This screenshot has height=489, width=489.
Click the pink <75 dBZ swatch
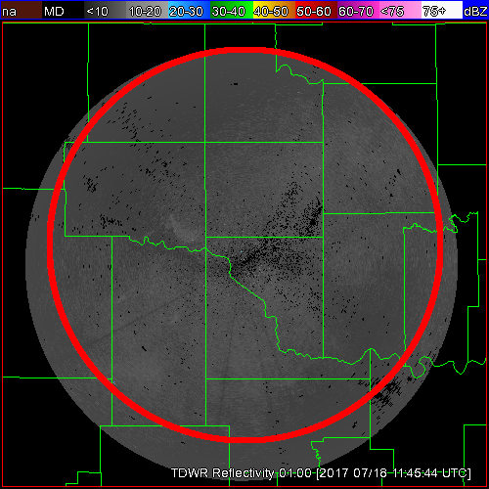pyautogui.click(x=400, y=10)
